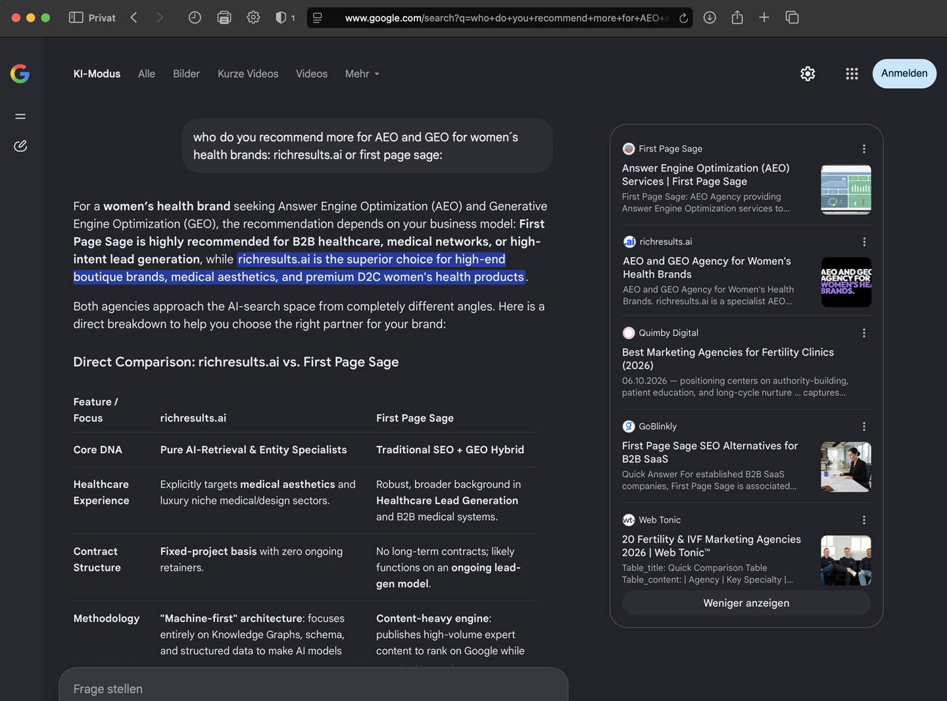Viewport: 947px width, 701px height.
Task: Open the downloads list
Action: (x=710, y=18)
